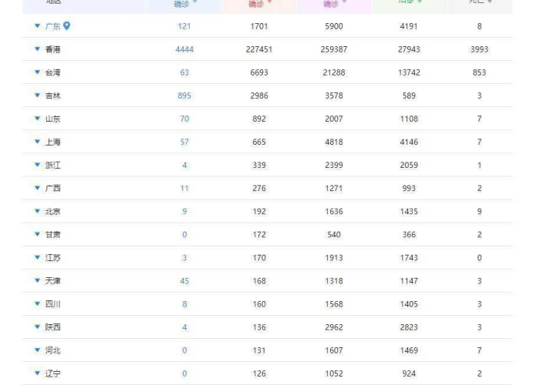
Task: Click the 辽宁 region name
Action: coord(52,373)
